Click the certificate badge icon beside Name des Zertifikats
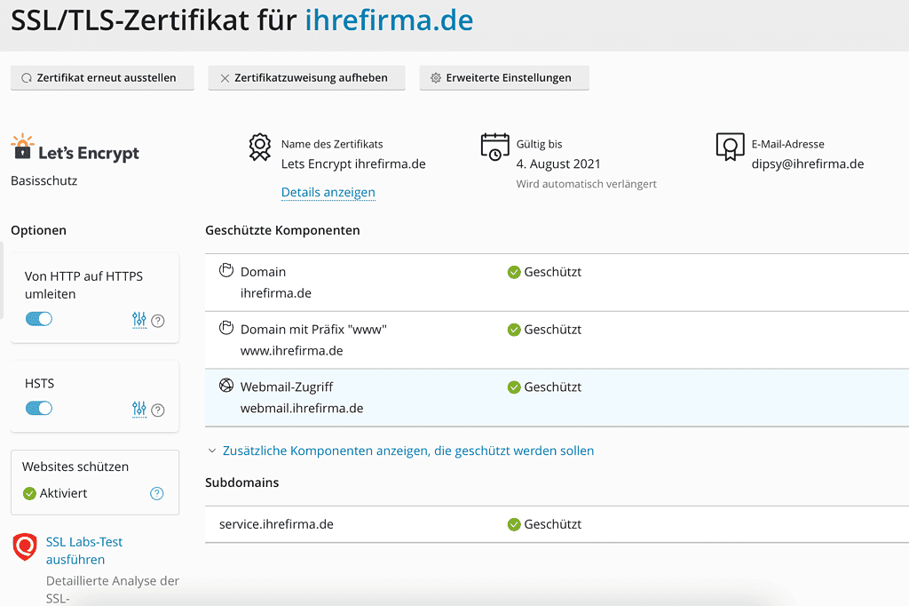 [x=259, y=148]
